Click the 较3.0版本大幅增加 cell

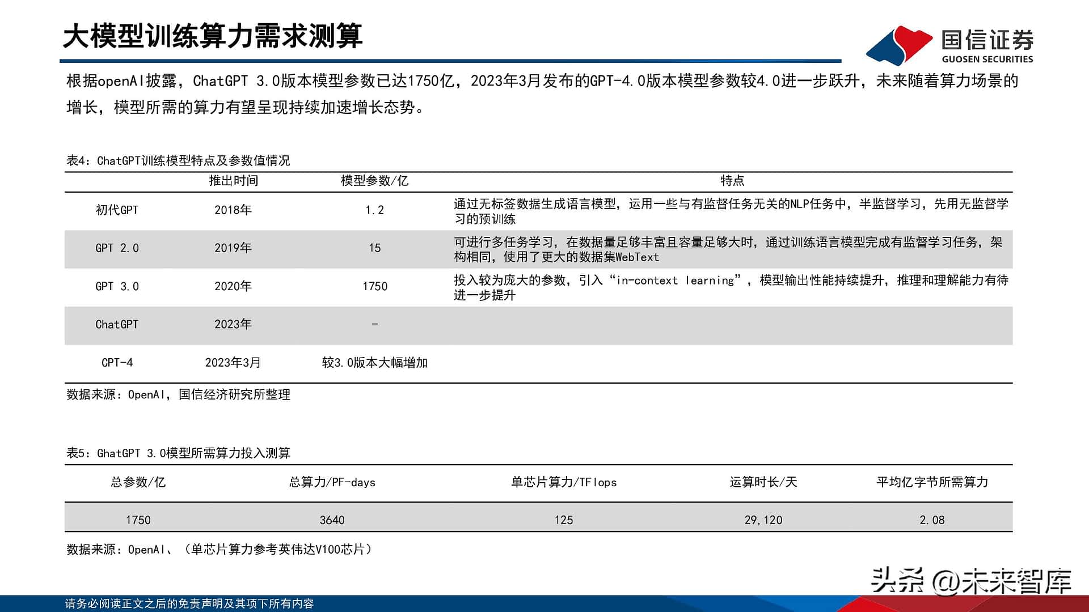375,363
